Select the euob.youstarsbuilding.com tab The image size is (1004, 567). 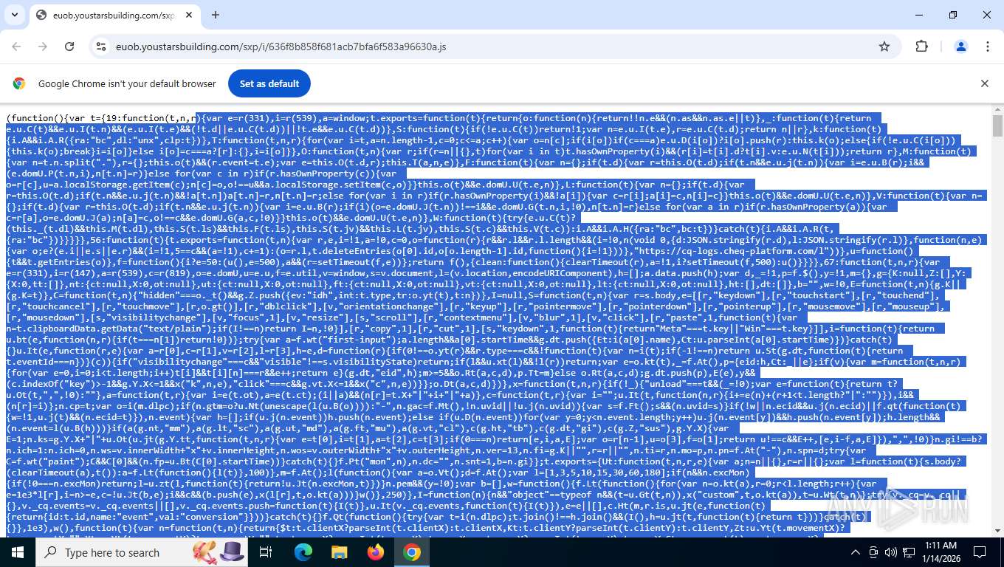[114, 15]
